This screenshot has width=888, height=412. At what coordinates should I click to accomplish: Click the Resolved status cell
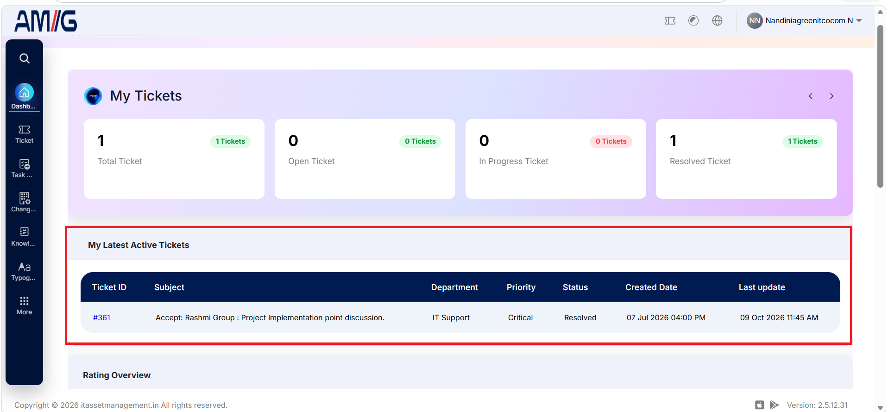580,317
